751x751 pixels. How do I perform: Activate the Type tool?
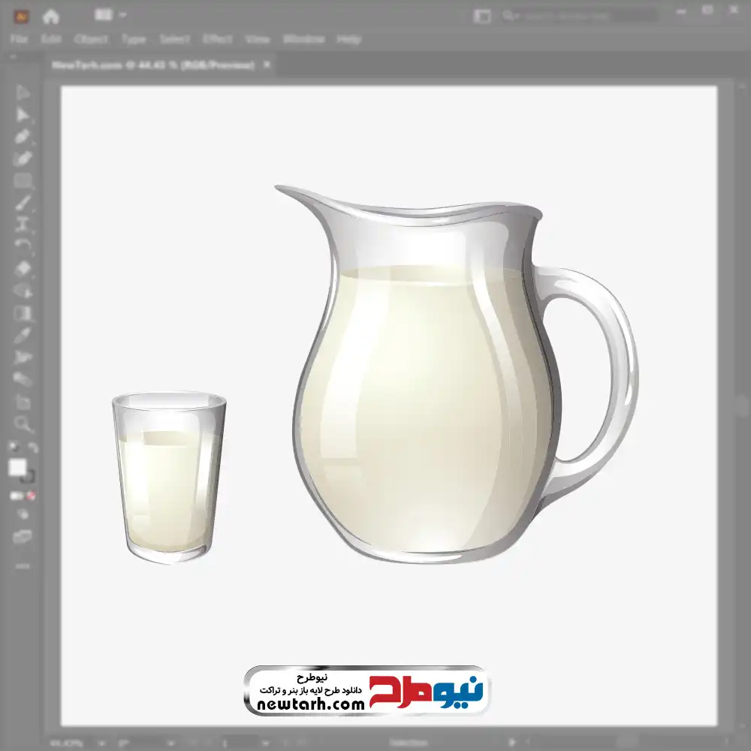pyautogui.click(x=23, y=224)
